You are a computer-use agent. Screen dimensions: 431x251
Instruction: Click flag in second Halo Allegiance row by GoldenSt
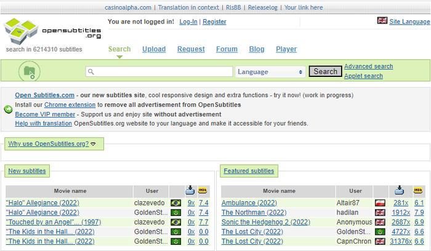175,213
